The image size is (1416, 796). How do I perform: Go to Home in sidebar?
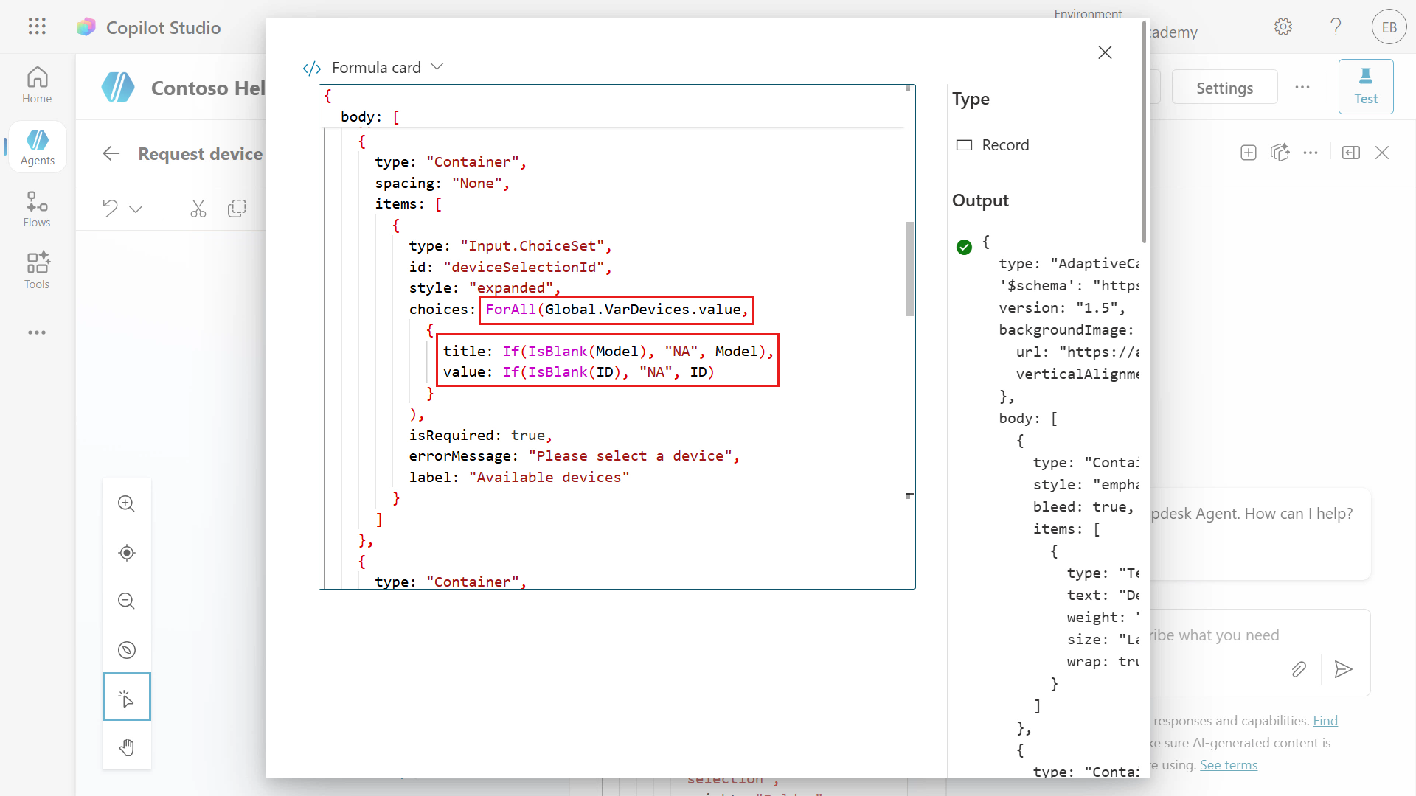[37, 85]
